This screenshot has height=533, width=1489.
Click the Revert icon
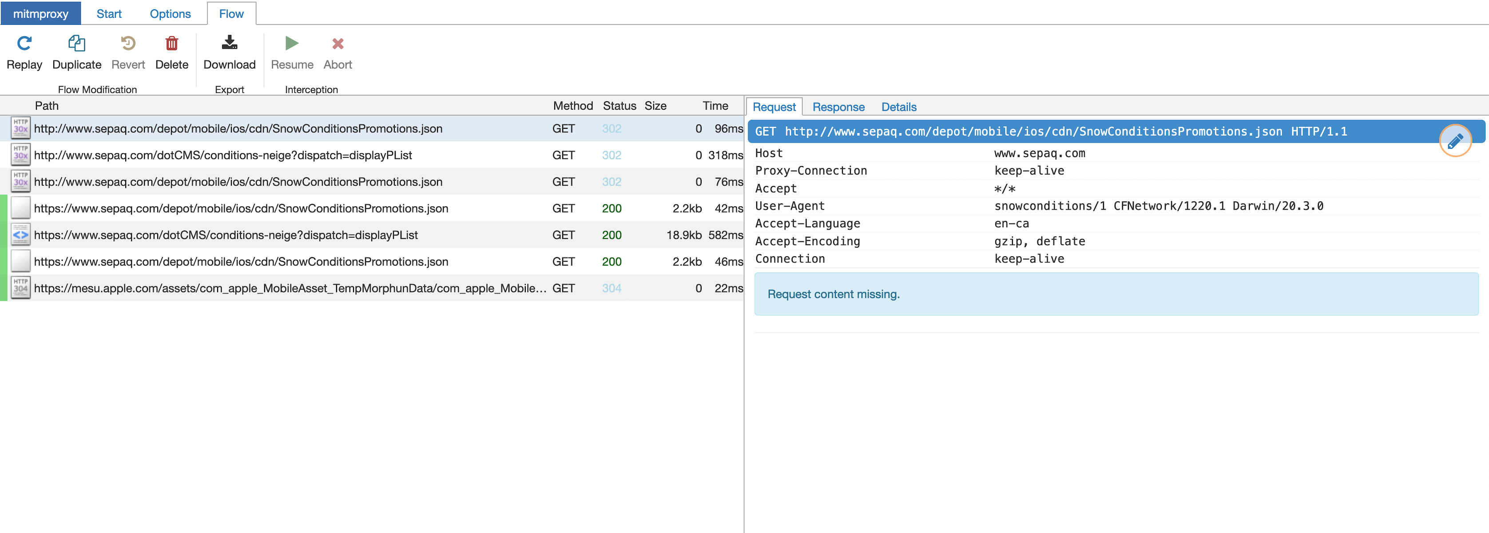128,44
